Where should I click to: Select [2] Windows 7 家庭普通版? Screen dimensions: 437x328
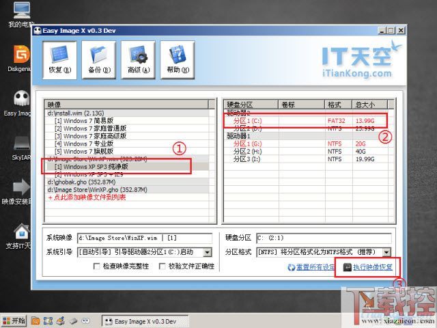pos(90,128)
